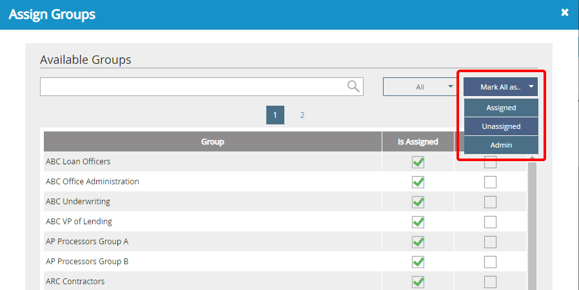This screenshot has width=579, height=290.
Task: Uncheck Is Assigned for ABC Loan Officers
Action: pos(418,162)
